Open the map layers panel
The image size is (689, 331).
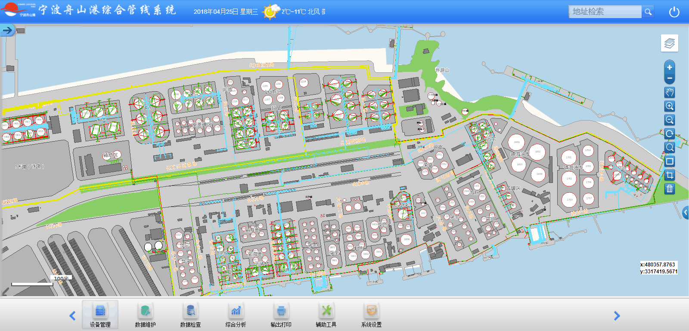pyautogui.click(x=669, y=43)
